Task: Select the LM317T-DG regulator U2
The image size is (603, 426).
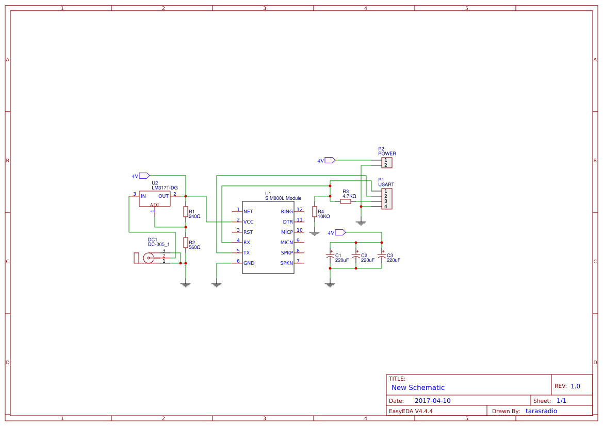Action: pos(154,197)
